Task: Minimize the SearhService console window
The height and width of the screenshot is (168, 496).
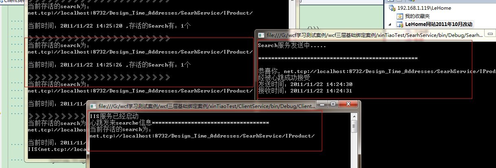Action: 491,34
